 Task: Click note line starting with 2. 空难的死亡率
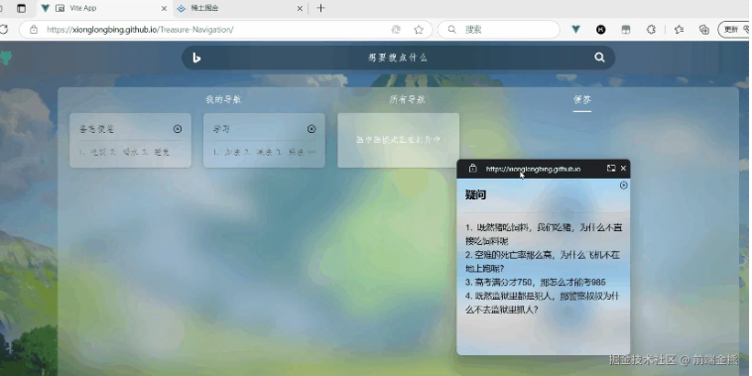click(544, 262)
